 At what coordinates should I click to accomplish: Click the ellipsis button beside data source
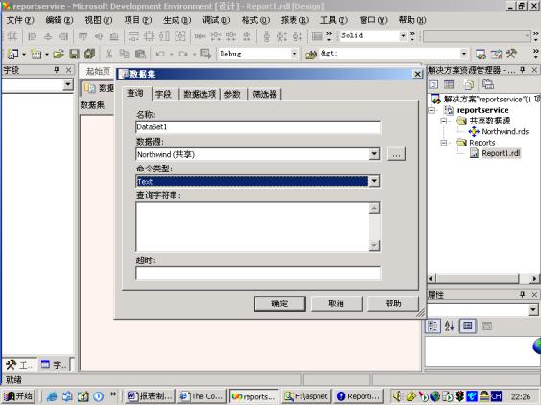[x=396, y=154]
